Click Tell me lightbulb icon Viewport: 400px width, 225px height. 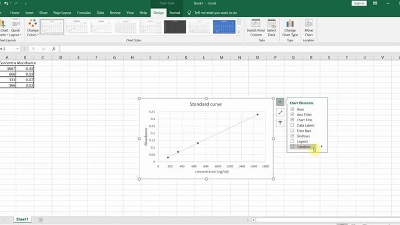pos(189,12)
